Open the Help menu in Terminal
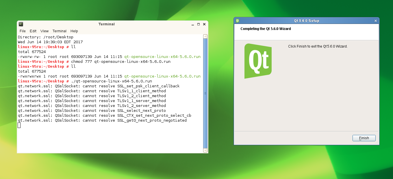 point(74,31)
